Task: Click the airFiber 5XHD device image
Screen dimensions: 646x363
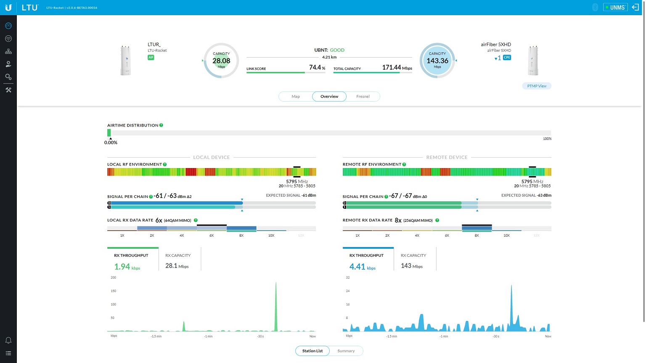Action: pos(533,60)
